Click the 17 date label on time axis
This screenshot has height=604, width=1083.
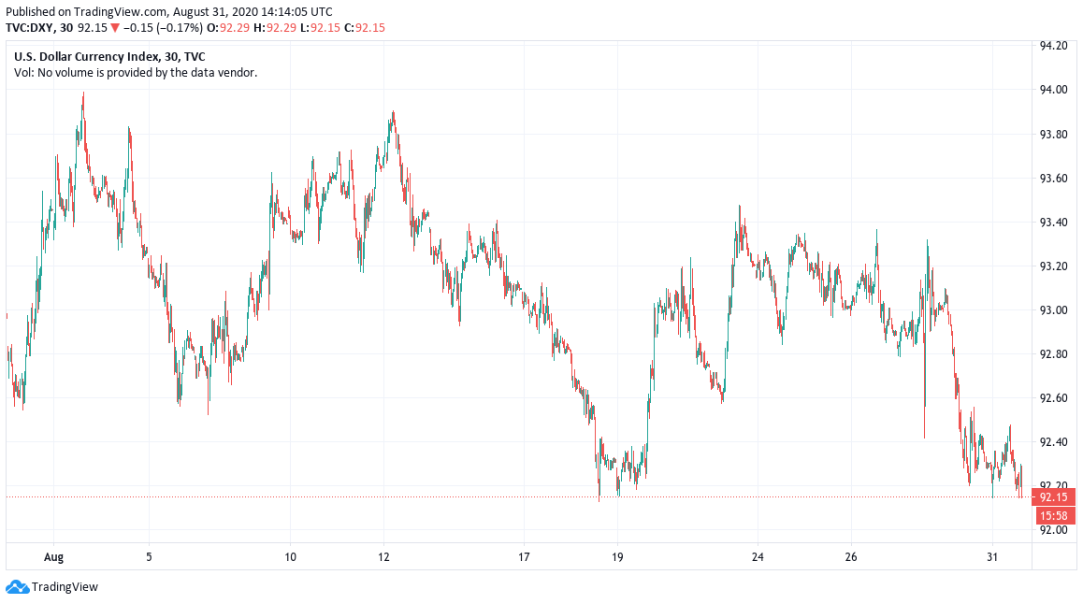(524, 557)
